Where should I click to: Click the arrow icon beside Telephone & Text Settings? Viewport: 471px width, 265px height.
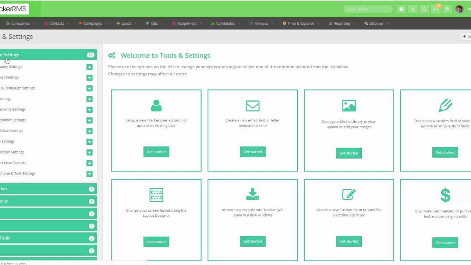click(x=89, y=174)
